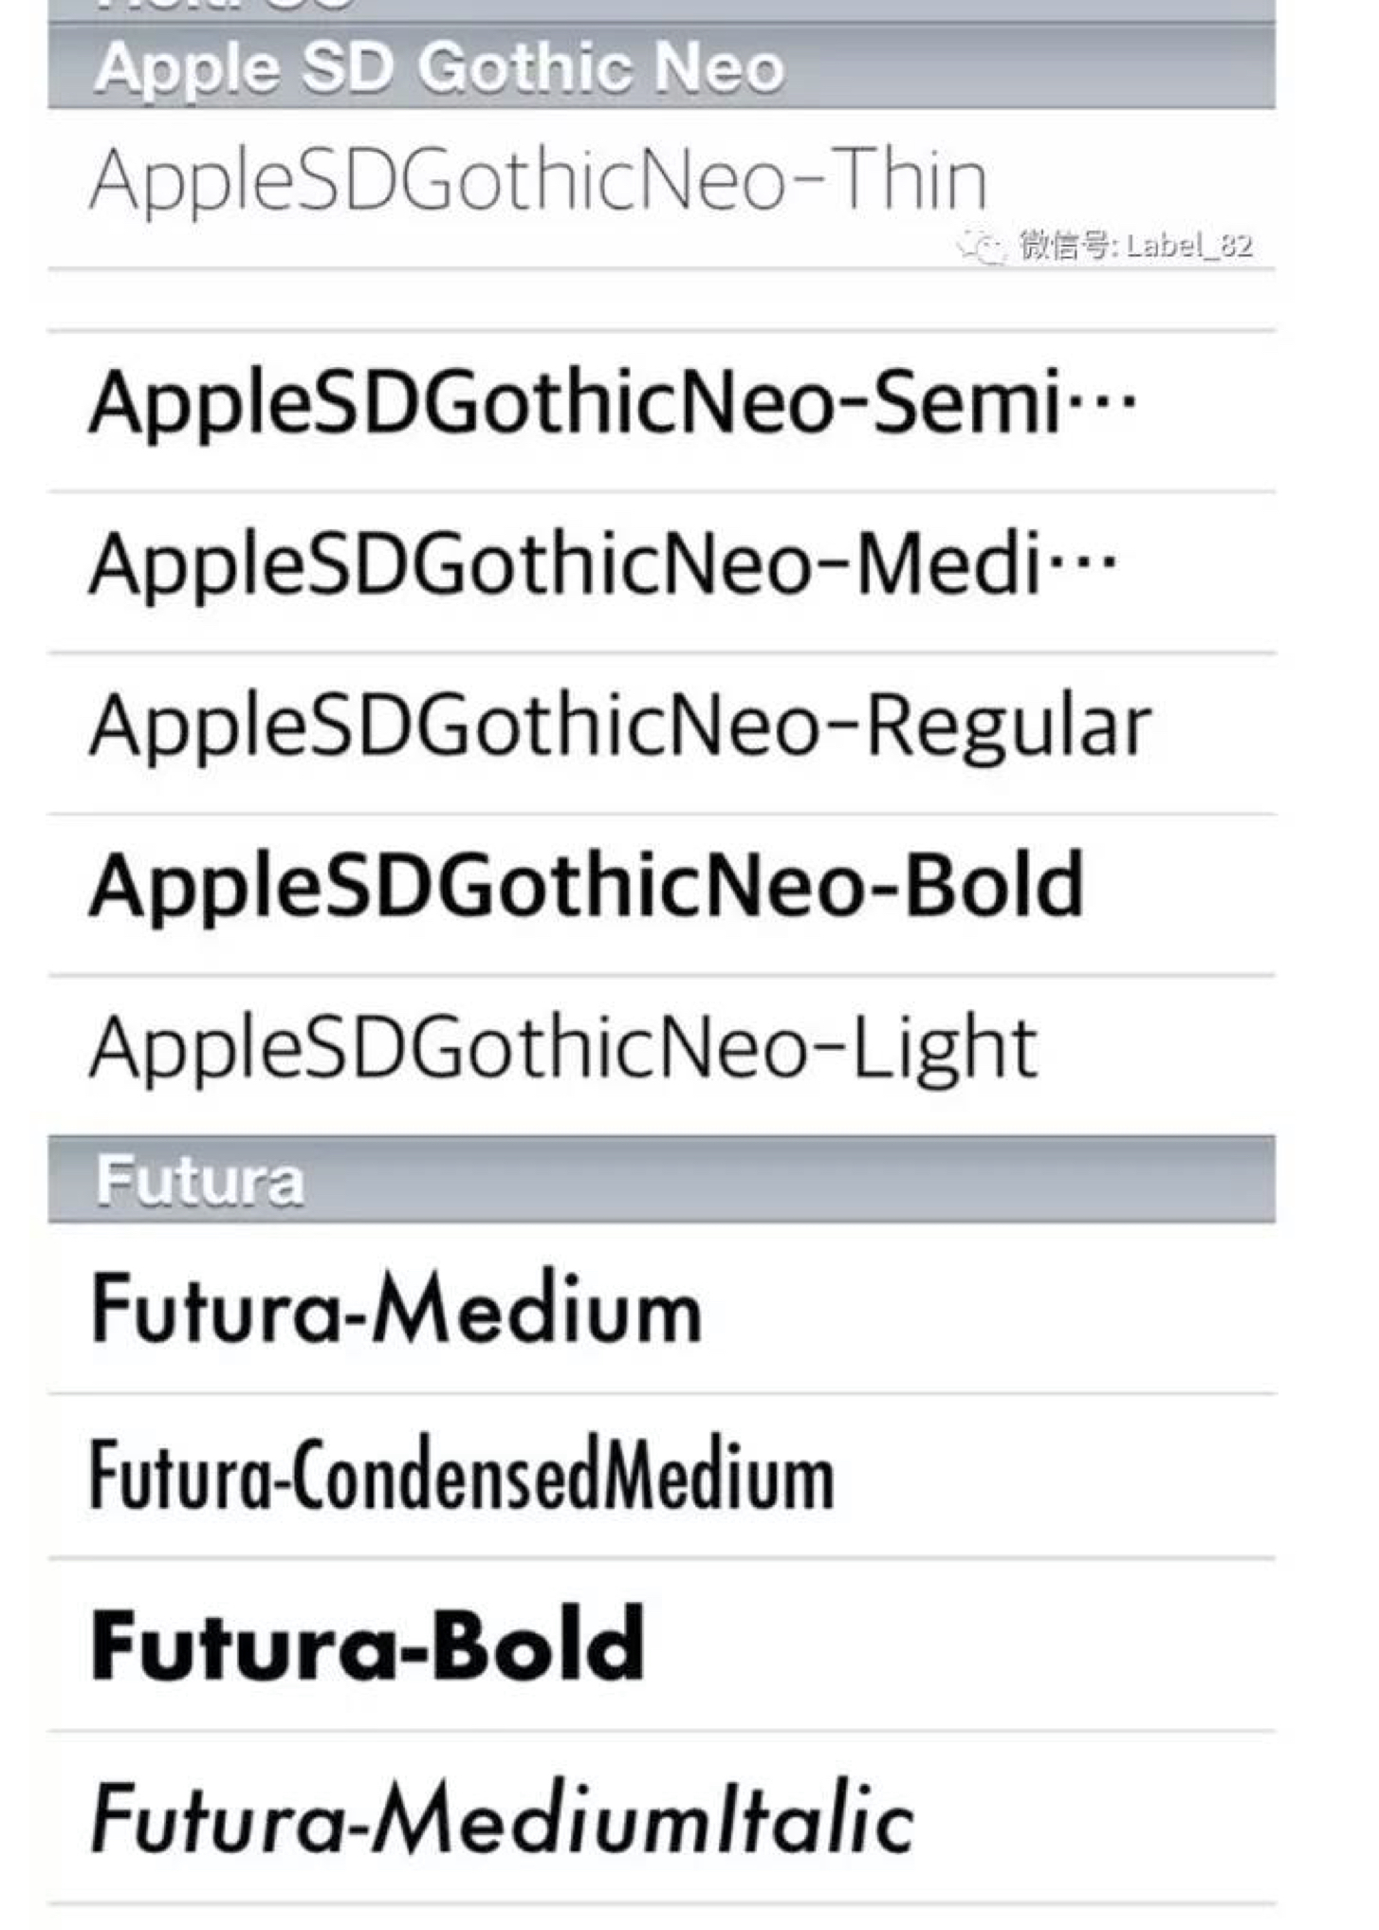Select the AppleSDGothicNeo-Bold font

coord(586,888)
